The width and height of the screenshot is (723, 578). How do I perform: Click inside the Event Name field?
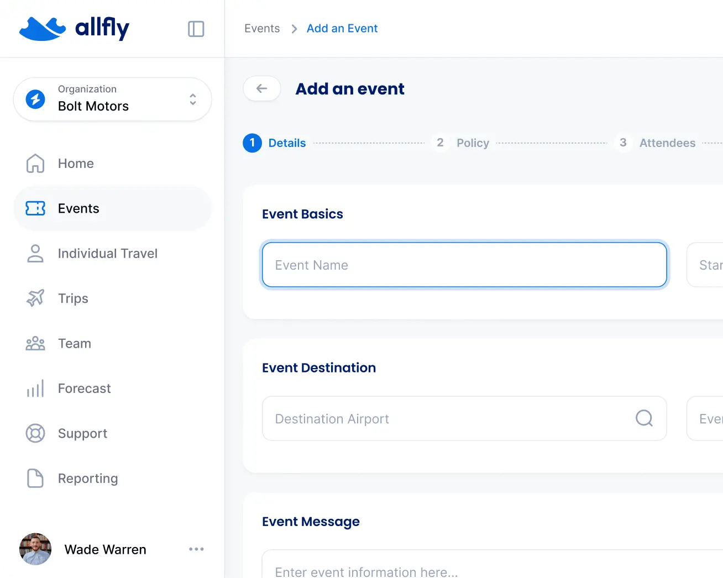[464, 265]
